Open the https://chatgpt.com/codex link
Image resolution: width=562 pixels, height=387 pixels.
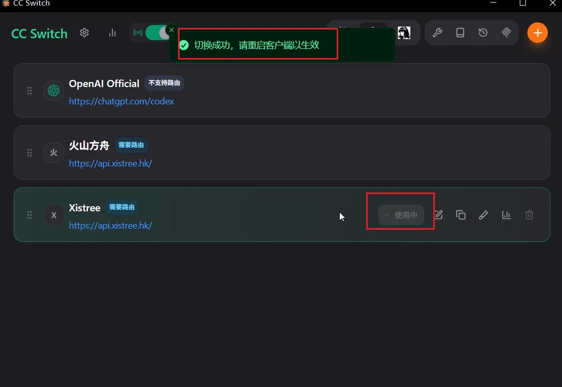coord(121,101)
